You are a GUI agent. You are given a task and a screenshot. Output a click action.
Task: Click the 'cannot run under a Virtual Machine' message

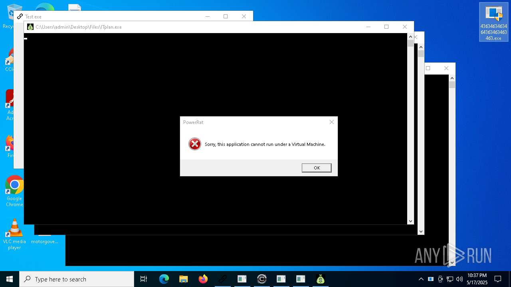coord(265,144)
